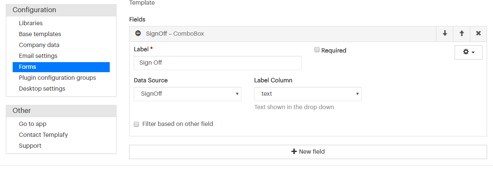This screenshot has width=493, height=170.
Task: Open the Data Source dropdown
Action: click(x=188, y=94)
